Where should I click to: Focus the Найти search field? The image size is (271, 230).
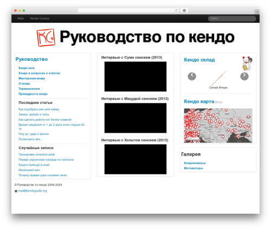click(x=232, y=18)
